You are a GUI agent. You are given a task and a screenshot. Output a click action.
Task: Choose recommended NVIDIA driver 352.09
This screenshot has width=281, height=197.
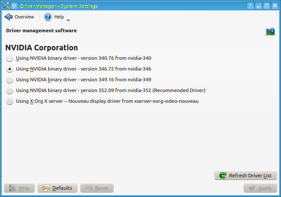click(x=106, y=90)
